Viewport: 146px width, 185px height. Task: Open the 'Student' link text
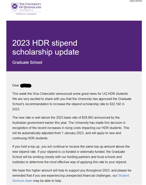pyautogui.click(x=124, y=175)
